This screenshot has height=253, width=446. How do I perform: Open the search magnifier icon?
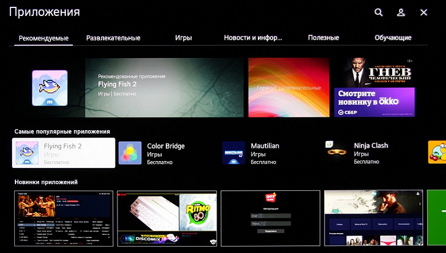point(379,12)
